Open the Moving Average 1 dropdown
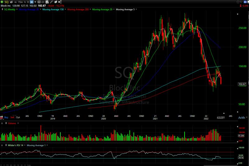This screenshot has width=249, height=166. coord(47,145)
